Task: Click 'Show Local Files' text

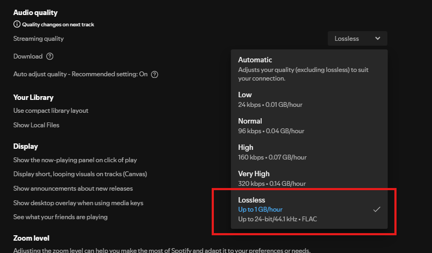Action: 37,125
